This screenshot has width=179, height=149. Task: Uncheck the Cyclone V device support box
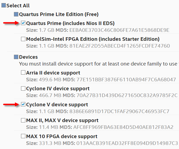coord(23,104)
